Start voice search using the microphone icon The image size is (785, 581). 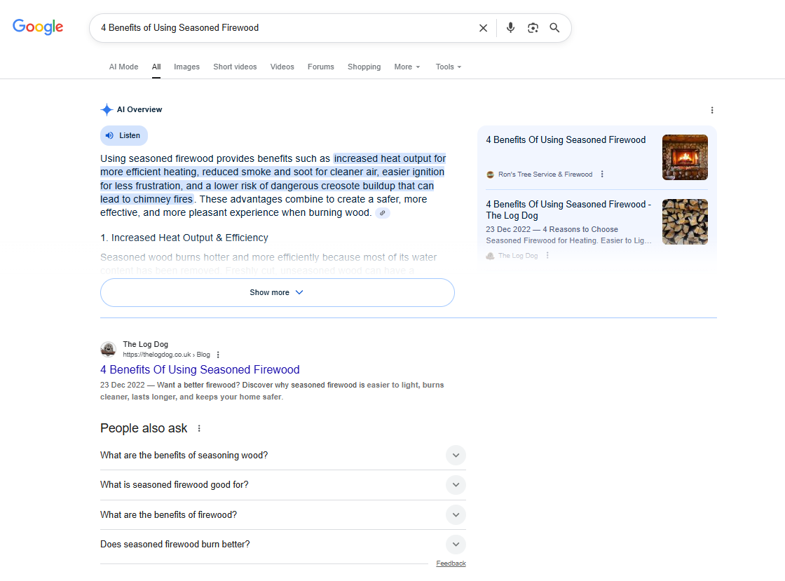point(510,27)
